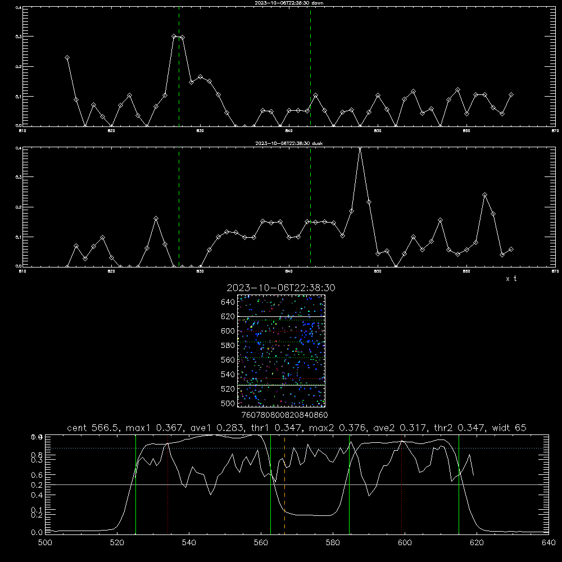This screenshot has height=562, width=562.
Task: Select the last diamond marker in dusk plot
Action: [x=511, y=249]
